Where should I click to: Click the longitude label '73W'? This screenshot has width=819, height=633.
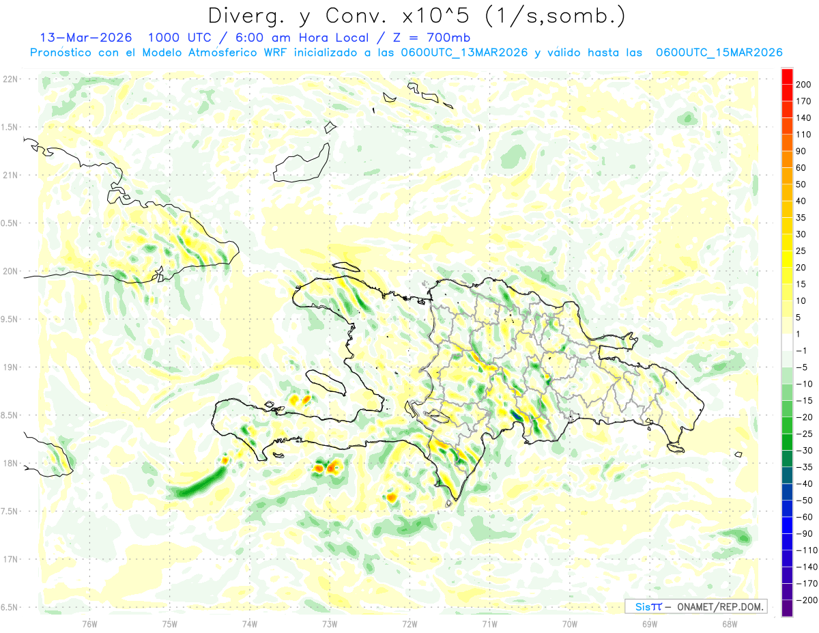(x=330, y=623)
